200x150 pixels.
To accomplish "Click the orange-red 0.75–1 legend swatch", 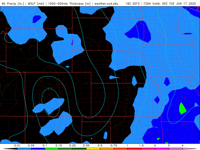I will [121, 149].
